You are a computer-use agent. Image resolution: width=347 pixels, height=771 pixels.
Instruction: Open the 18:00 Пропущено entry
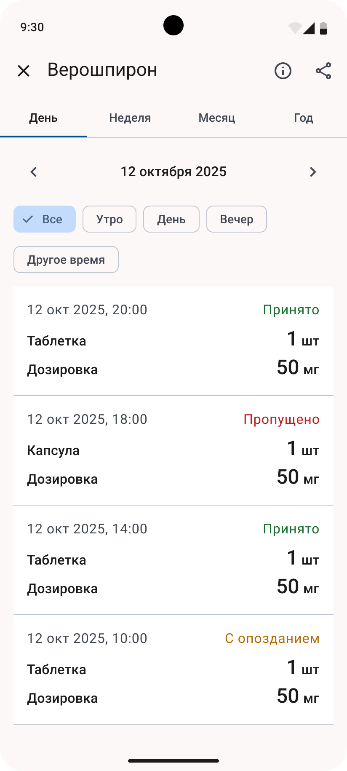pyautogui.click(x=173, y=450)
